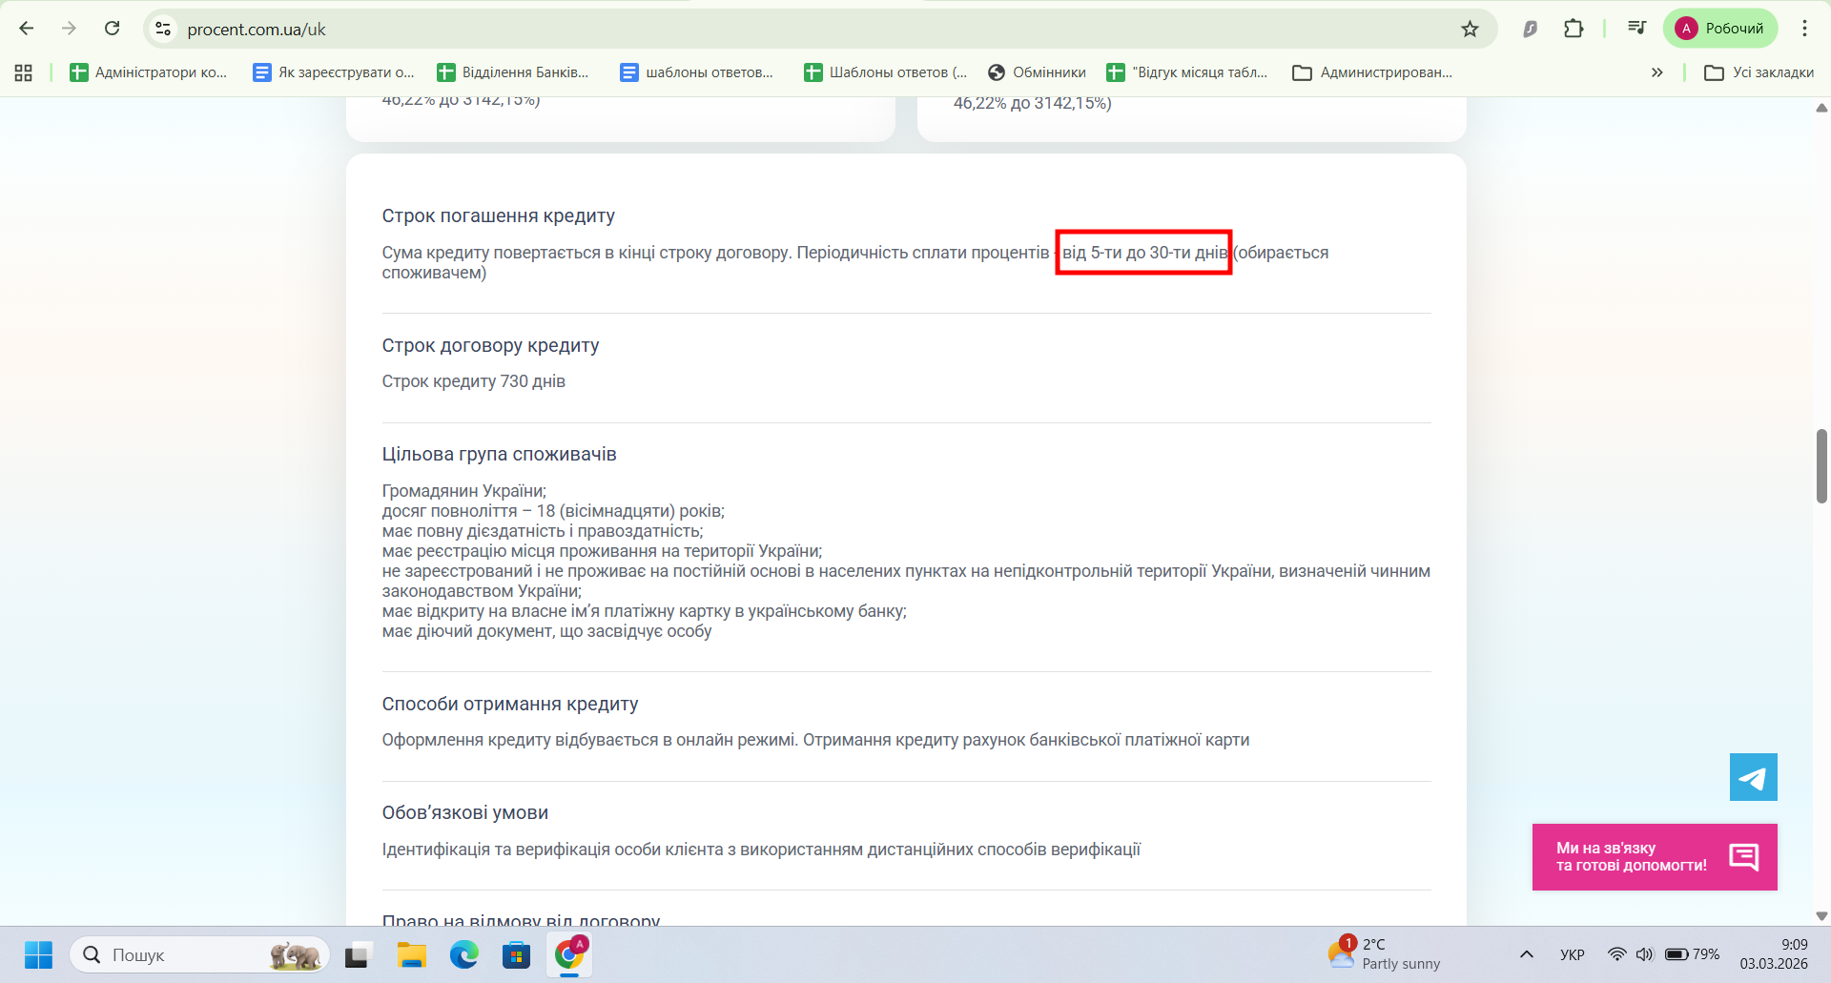Image resolution: width=1831 pixels, height=983 pixels.
Task: Open Wi-Fi network settings in tray
Action: click(x=1617, y=954)
